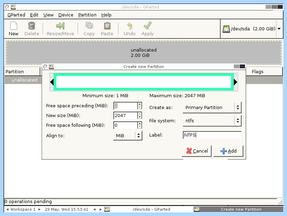Click the main window picture icon in title bar
This screenshot has width=287, height=216.
point(13,7)
